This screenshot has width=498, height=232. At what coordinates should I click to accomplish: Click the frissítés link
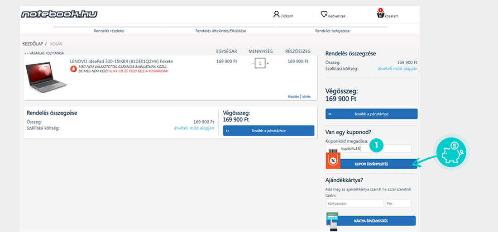[x=293, y=97]
